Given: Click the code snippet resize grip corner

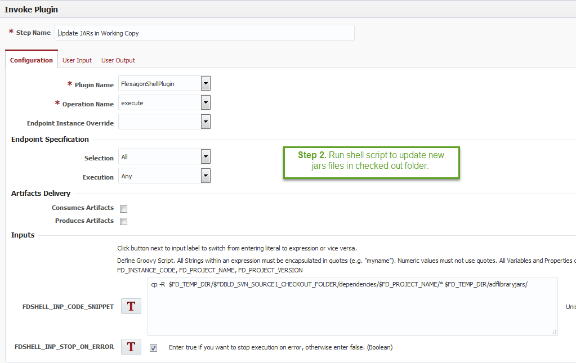Looking at the screenshot, I should point(554,332).
